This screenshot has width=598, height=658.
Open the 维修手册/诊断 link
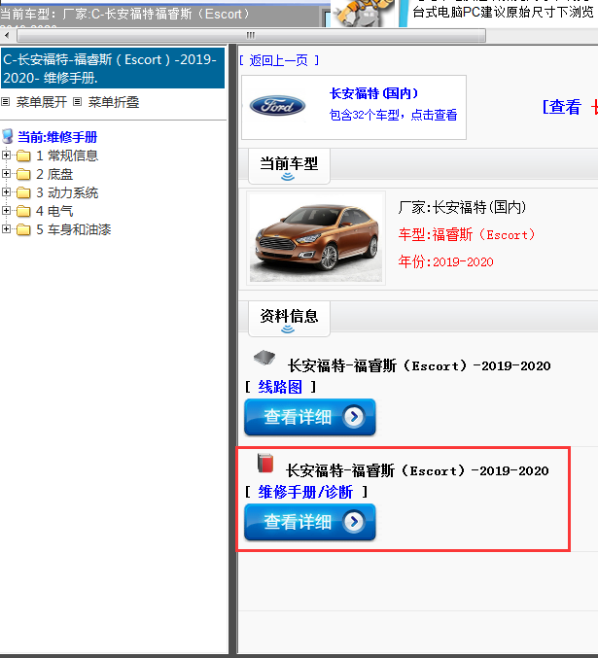click(x=305, y=492)
